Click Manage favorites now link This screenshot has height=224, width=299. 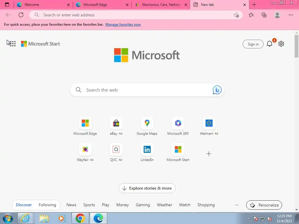(x=123, y=24)
